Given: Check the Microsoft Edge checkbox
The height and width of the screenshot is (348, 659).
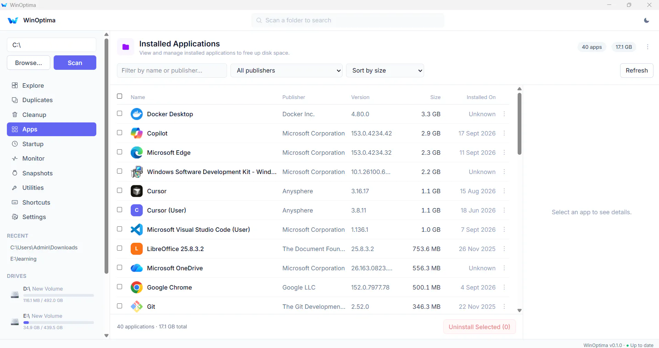Looking at the screenshot, I should pyautogui.click(x=120, y=152).
